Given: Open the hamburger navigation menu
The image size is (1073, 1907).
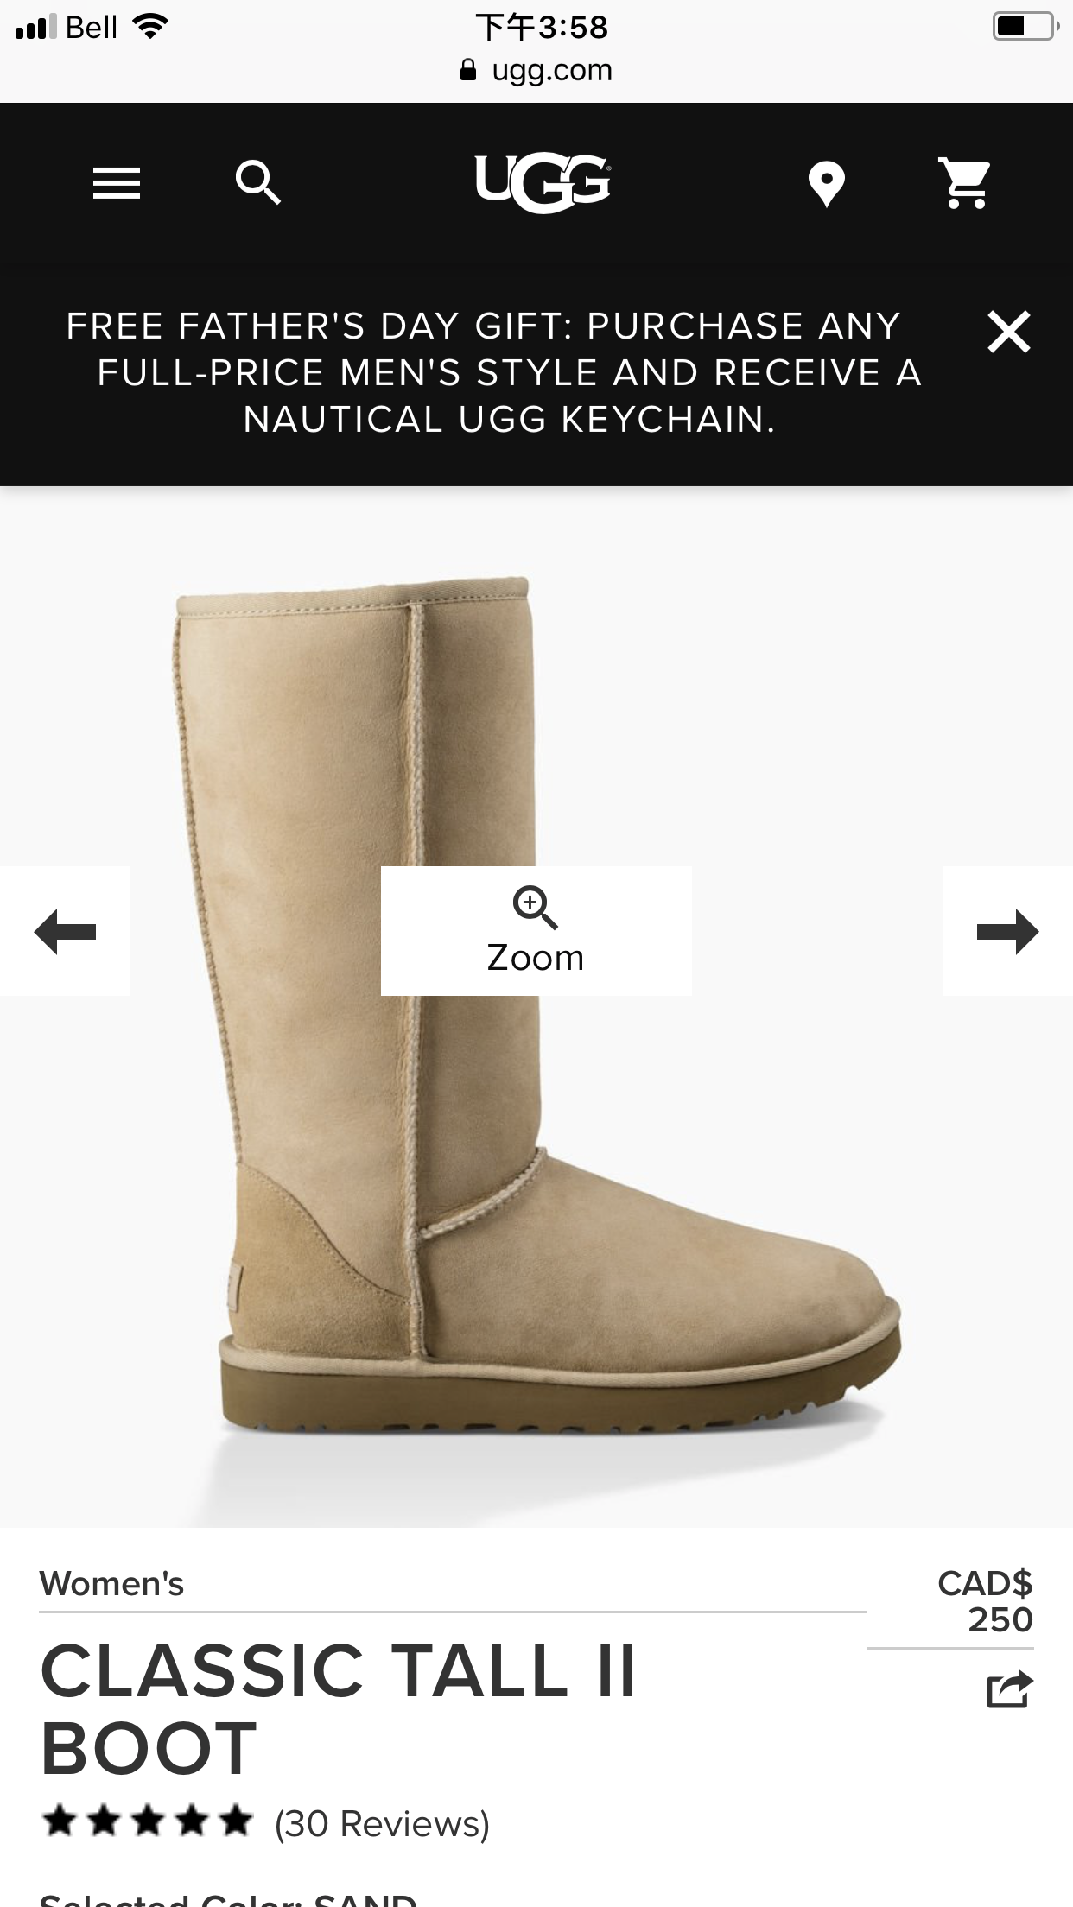Looking at the screenshot, I should click(117, 183).
